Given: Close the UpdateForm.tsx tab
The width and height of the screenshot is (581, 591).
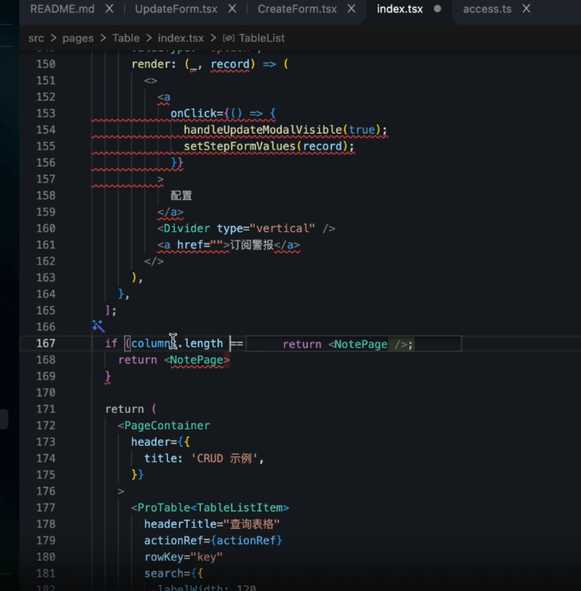Looking at the screenshot, I should [232, 8].
